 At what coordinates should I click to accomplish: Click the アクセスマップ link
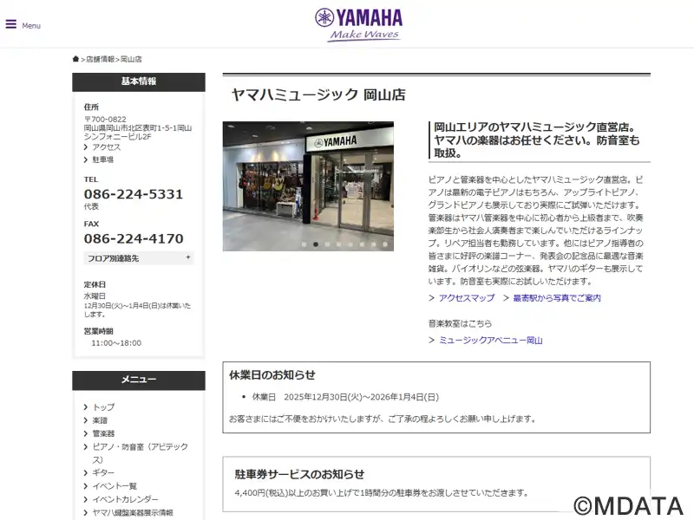point(466,298)
